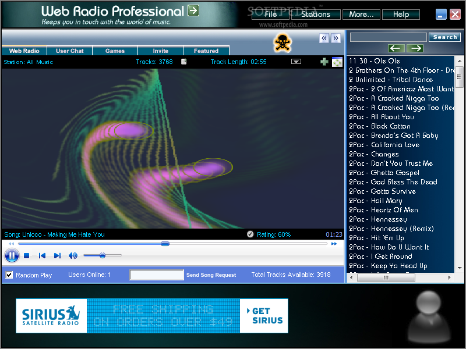This screenshot has height=349, width=466.
Task: Click the rating checkmark icon
Action: tap(250, 234)
